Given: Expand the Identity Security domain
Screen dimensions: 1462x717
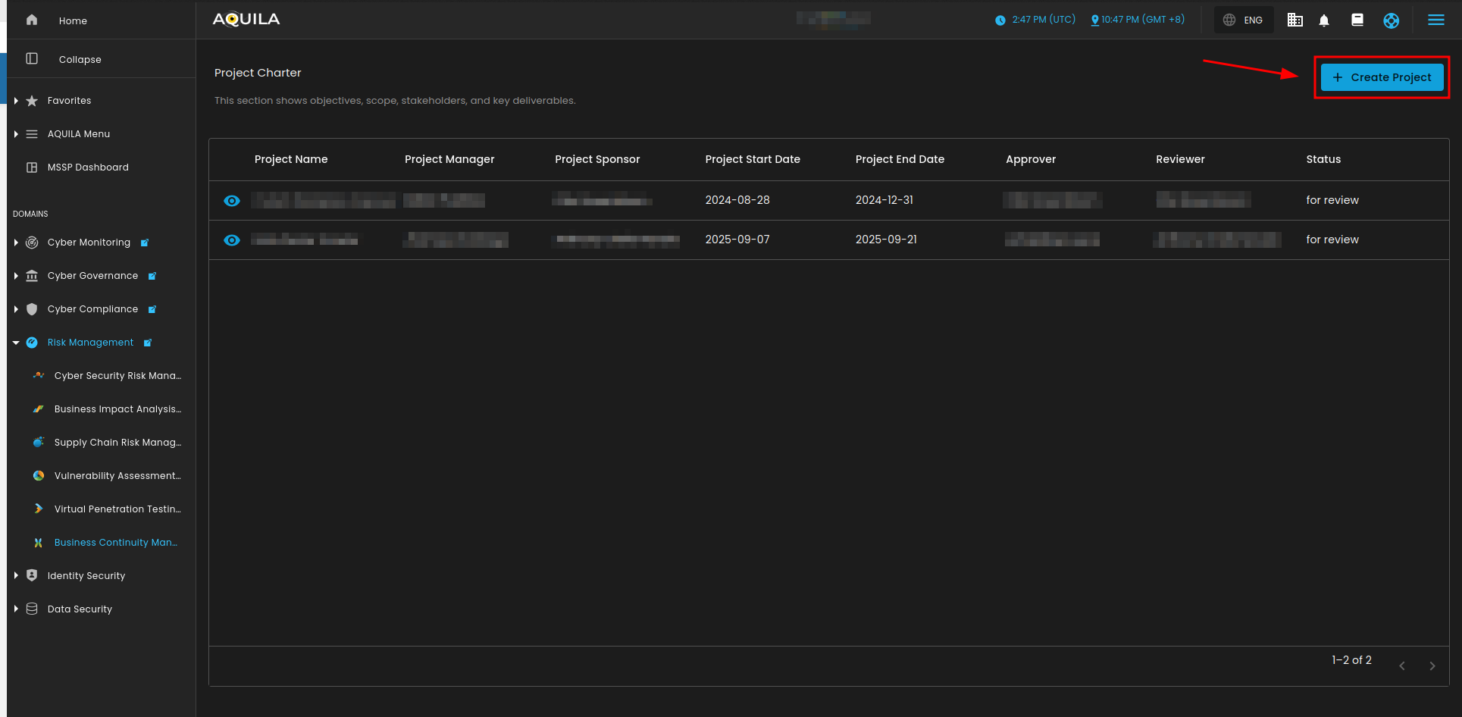Looking at the screenshot, I should 16,576.
